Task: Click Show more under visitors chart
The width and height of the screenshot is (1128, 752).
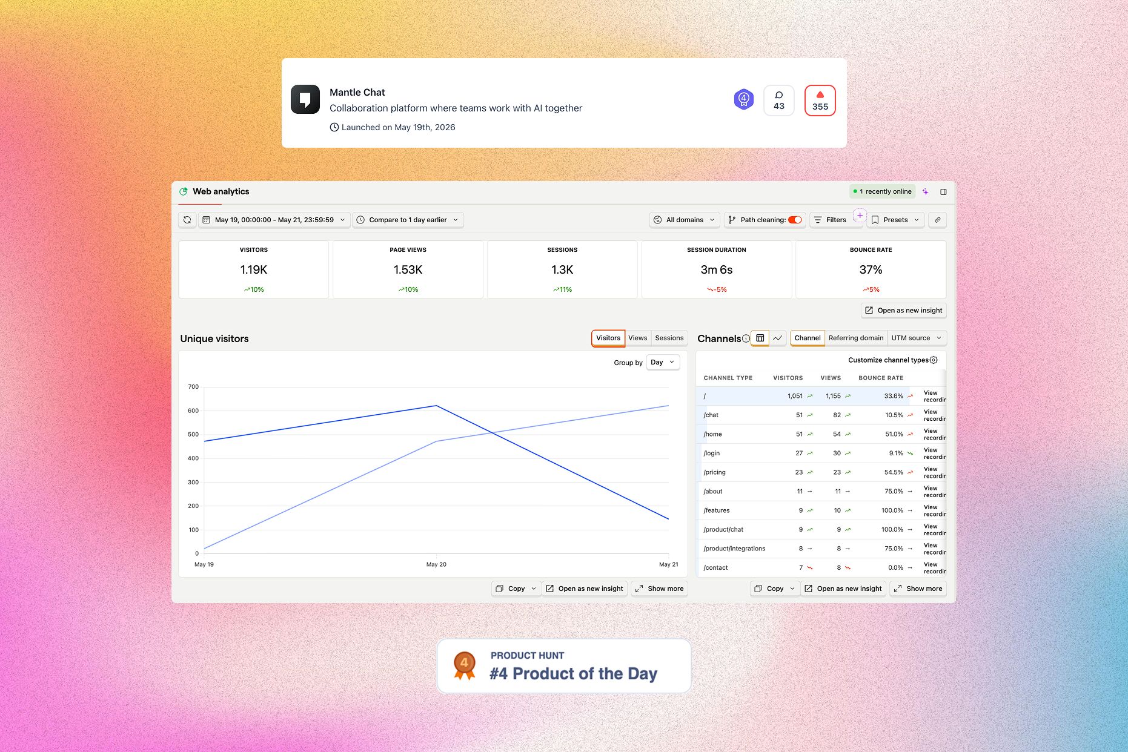Action: pyautogui.click(x=660, y=589)
